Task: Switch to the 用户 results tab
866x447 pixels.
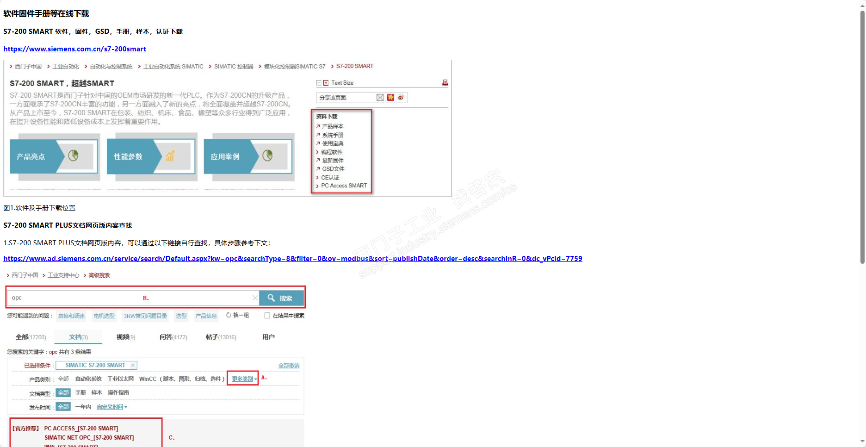Action: point(268,337)
